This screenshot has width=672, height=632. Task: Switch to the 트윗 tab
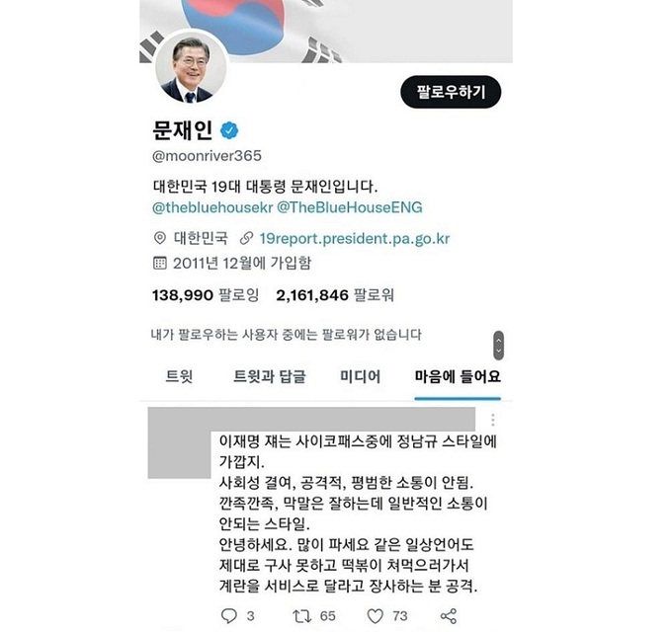(x=179, y=376)
